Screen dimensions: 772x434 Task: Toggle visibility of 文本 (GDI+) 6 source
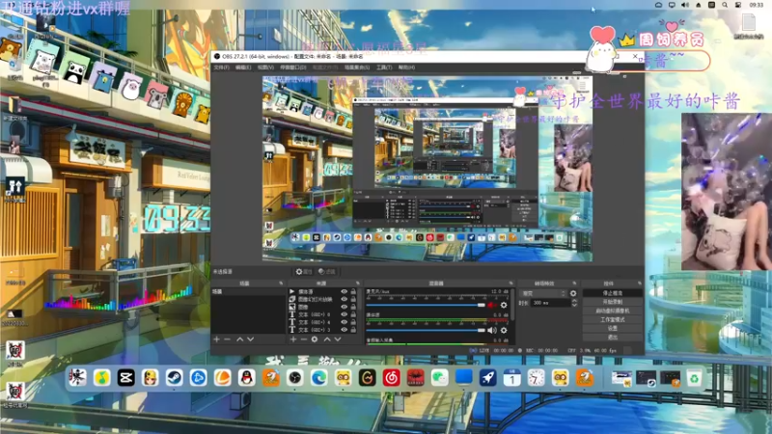coord(345,314)
